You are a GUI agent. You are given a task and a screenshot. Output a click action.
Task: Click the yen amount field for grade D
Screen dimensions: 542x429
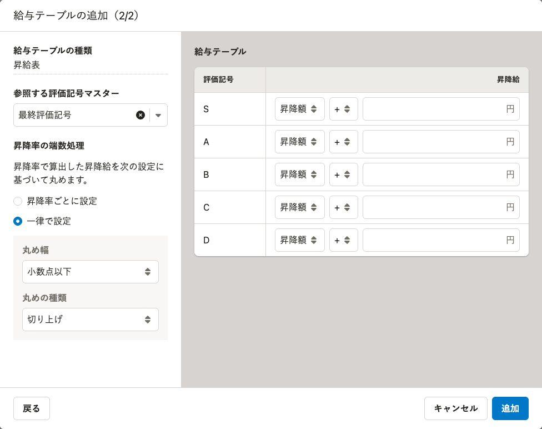[434, 240]
